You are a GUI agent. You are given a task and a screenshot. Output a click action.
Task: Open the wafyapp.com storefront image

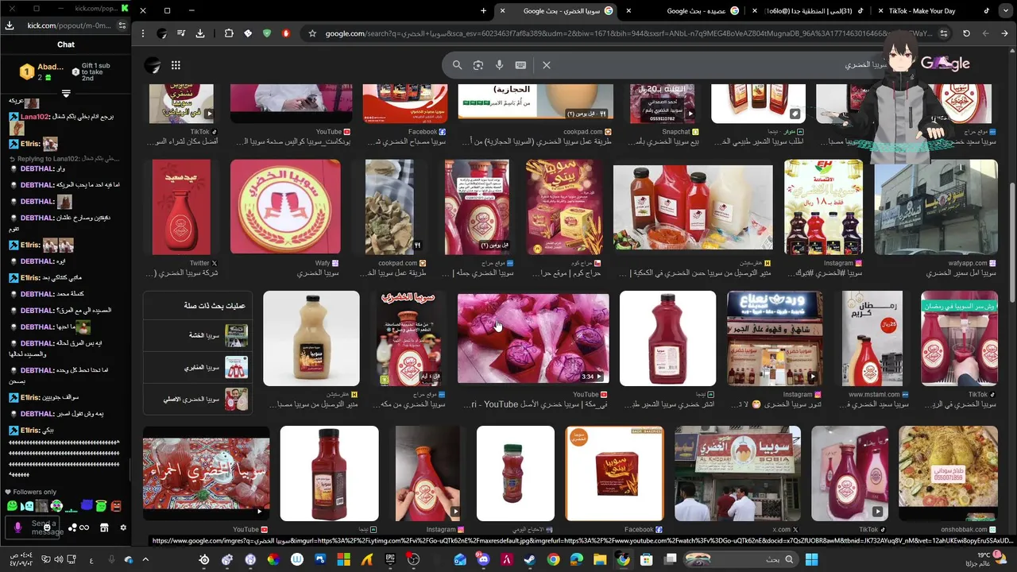tap(936, 207)
